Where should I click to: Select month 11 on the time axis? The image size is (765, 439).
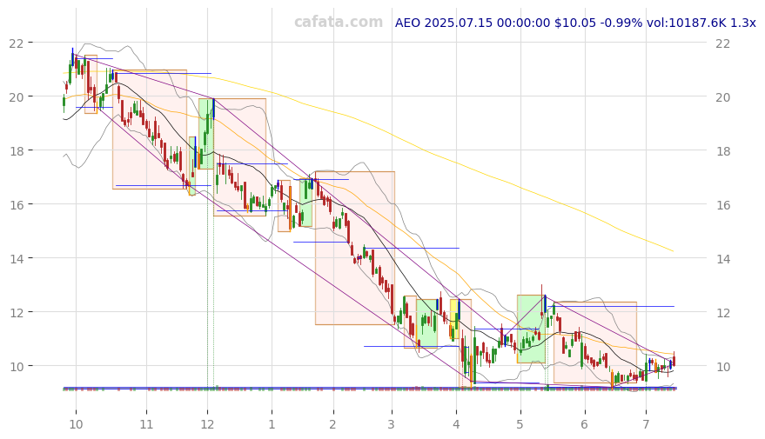(x=146, y=424)
